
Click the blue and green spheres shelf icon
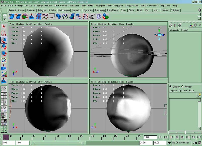[106, 16]
